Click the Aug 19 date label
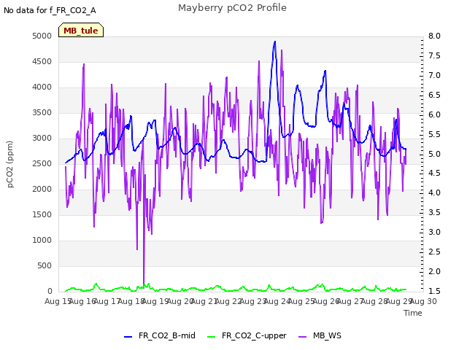The height and width of the screenshot is (350, 467). (x=155, y=301)
